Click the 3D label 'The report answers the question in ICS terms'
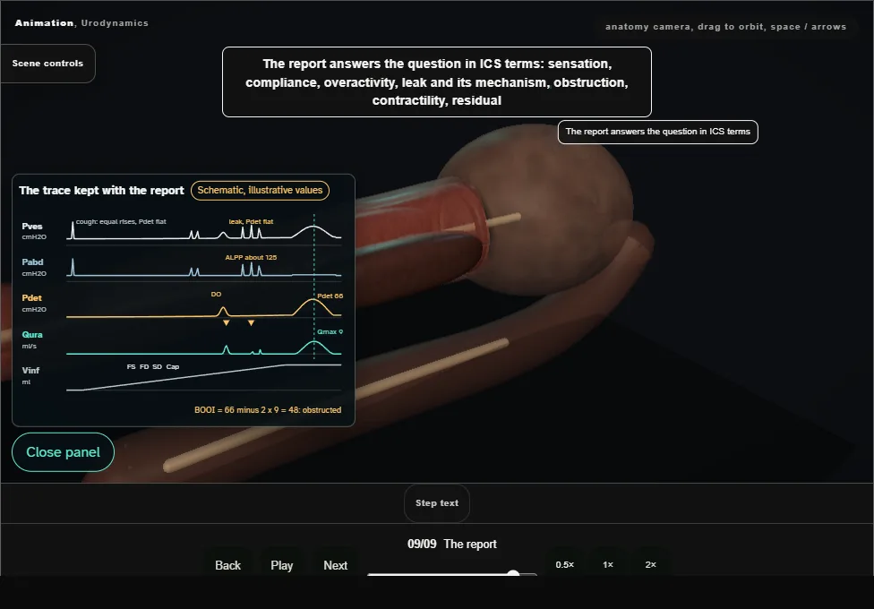 [657, 133]
